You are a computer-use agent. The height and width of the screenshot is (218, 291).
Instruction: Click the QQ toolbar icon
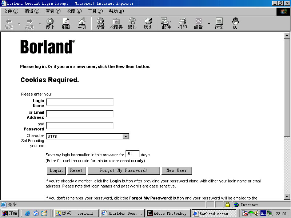[235, 24]
